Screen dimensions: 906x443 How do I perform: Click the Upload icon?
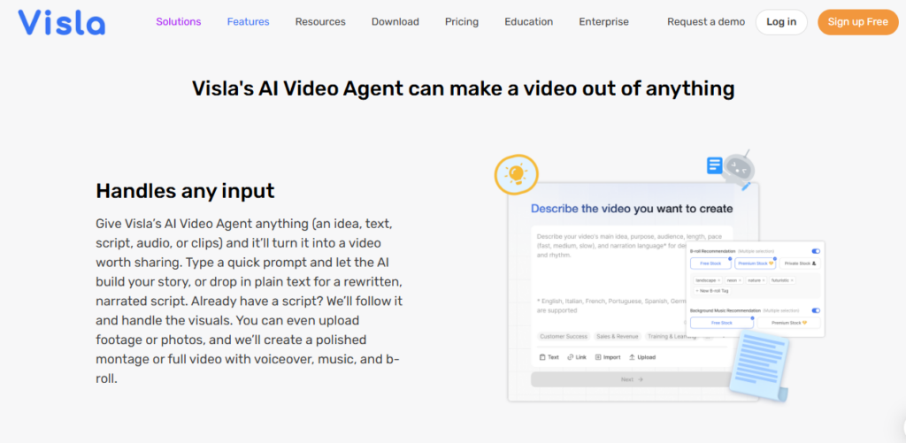point(632,357)
